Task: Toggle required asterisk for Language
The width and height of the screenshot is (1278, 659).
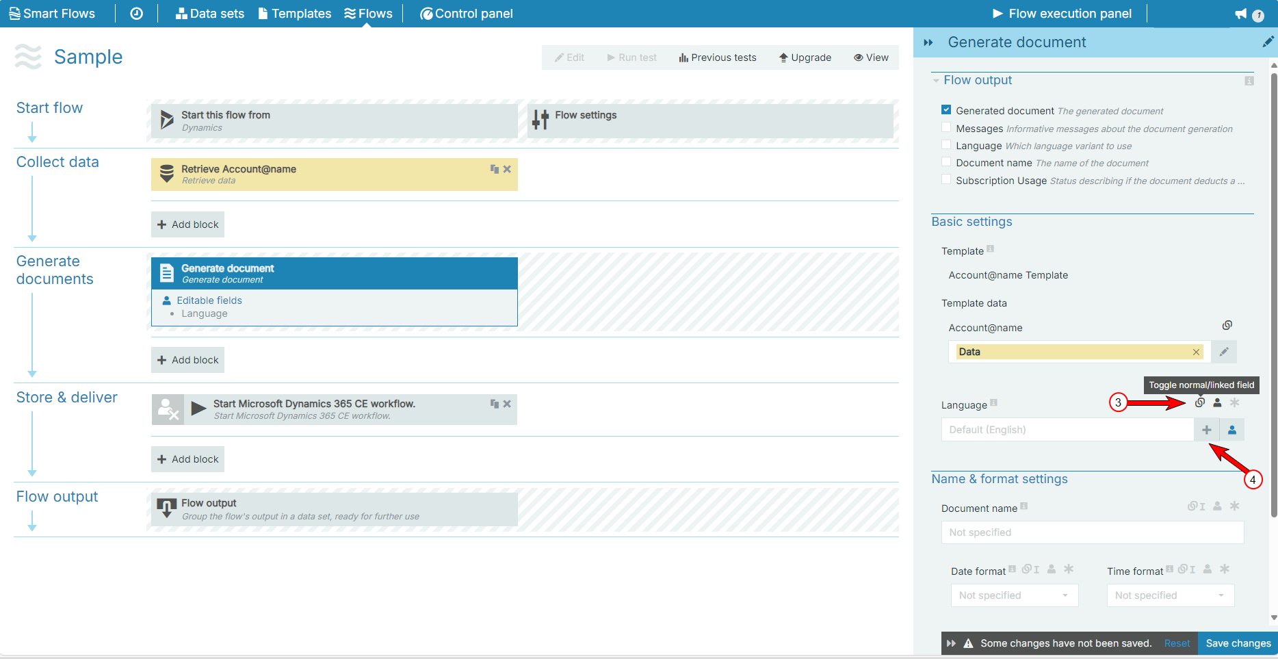Action: point(1235,402)
